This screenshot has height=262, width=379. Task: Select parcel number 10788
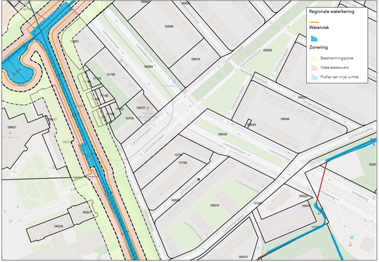pos(183,163)
